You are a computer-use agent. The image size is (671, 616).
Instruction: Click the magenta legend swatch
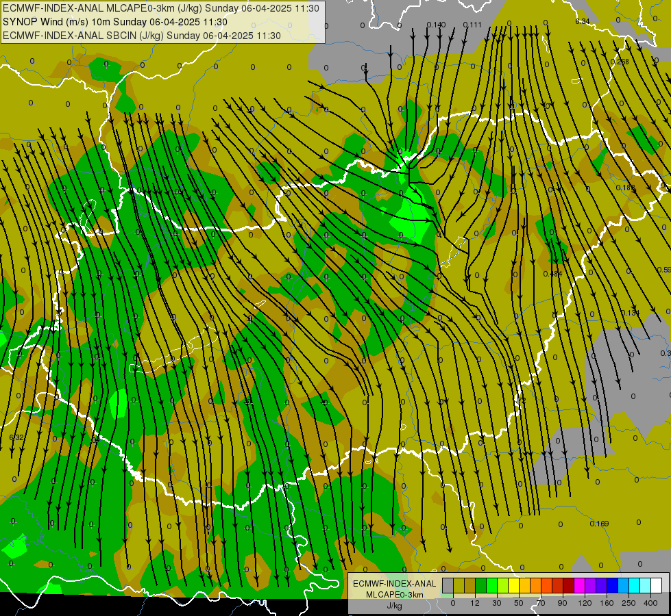pos(580,585)
